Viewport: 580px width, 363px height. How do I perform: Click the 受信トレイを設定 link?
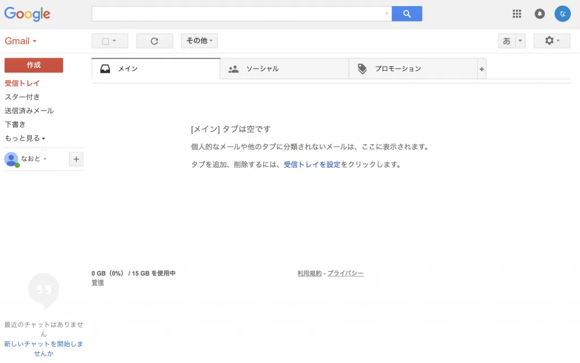coord(312,164)
